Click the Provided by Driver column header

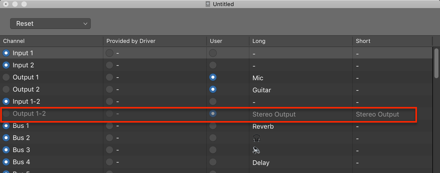point(131,41)
